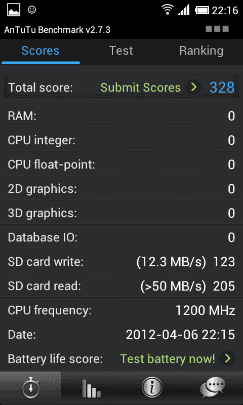The width and height of the screenshot is (243, 405).
Task: Open the chat bubbles icon in bottom bar
Action: 213,388
